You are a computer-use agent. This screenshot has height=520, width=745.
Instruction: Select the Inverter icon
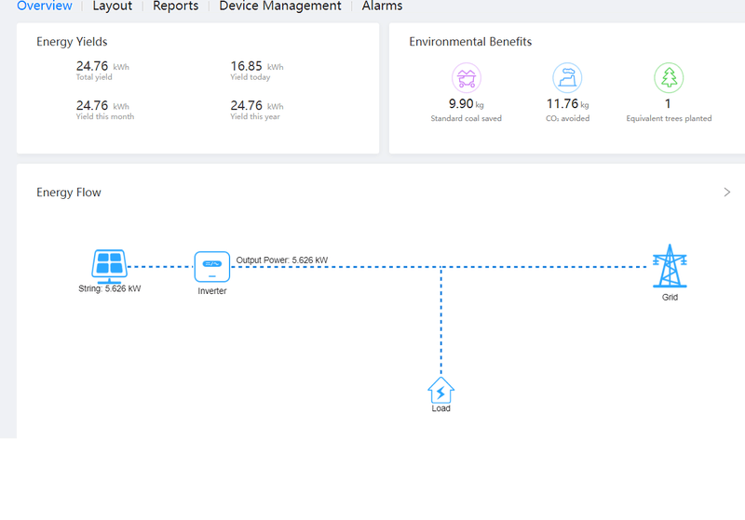click(212, 267)
